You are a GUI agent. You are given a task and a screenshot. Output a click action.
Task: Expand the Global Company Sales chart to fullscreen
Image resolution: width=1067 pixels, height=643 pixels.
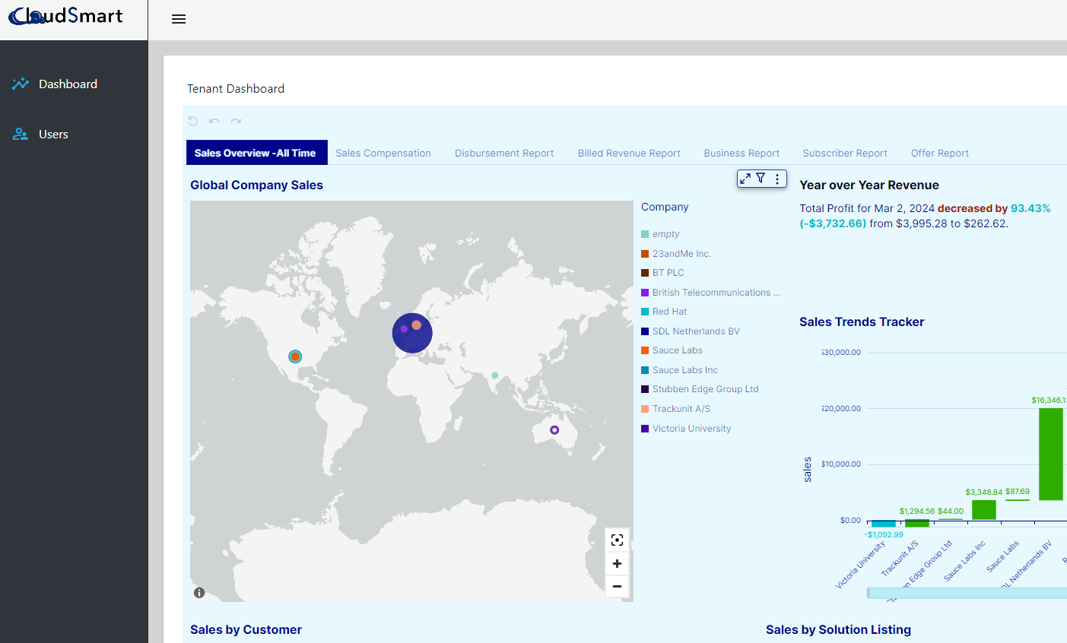click(745, 178)
